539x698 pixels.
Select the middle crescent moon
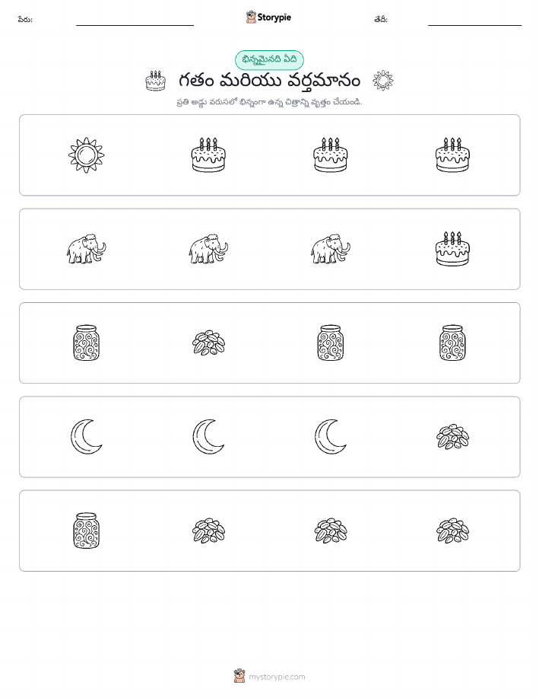click(208, 437)
